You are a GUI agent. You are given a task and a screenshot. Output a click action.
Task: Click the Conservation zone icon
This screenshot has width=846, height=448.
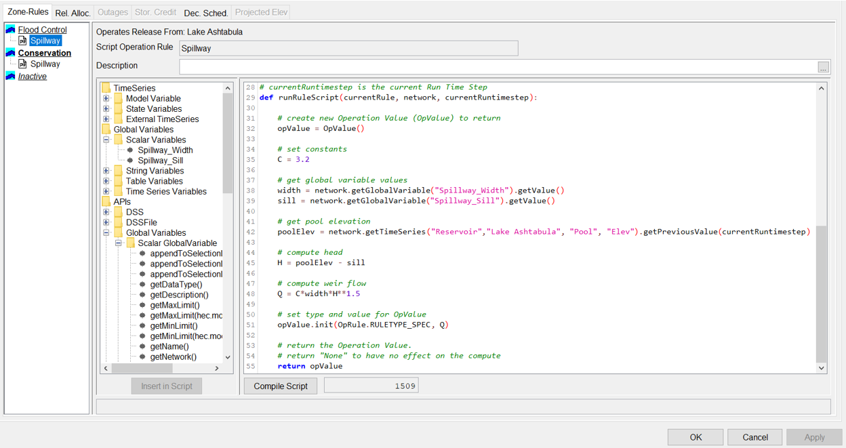pos(10,53)
